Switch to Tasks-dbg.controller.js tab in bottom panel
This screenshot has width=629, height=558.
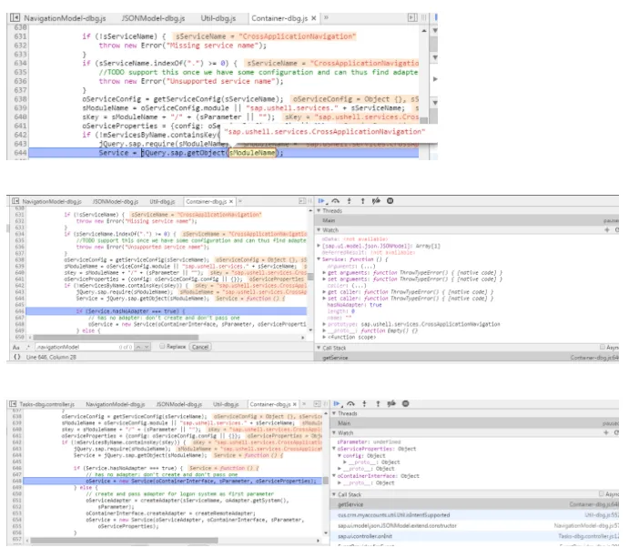click(47, 404)
